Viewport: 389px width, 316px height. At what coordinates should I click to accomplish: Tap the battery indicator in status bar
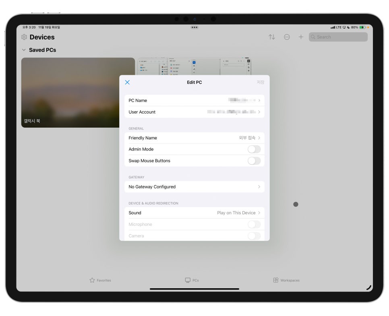tap(362, 27)
